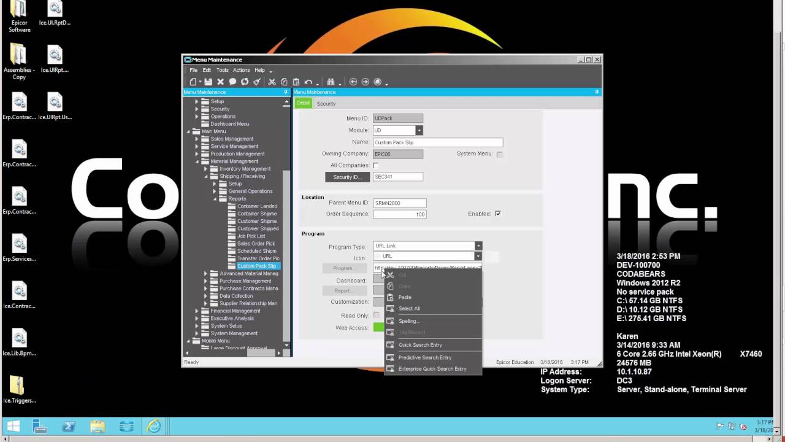785x442 pixels.
Task: Click the binoculars search toolbar icon
Action: (331, 82)
